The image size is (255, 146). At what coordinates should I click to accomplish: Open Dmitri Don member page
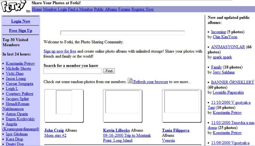[x=15, y=144]
